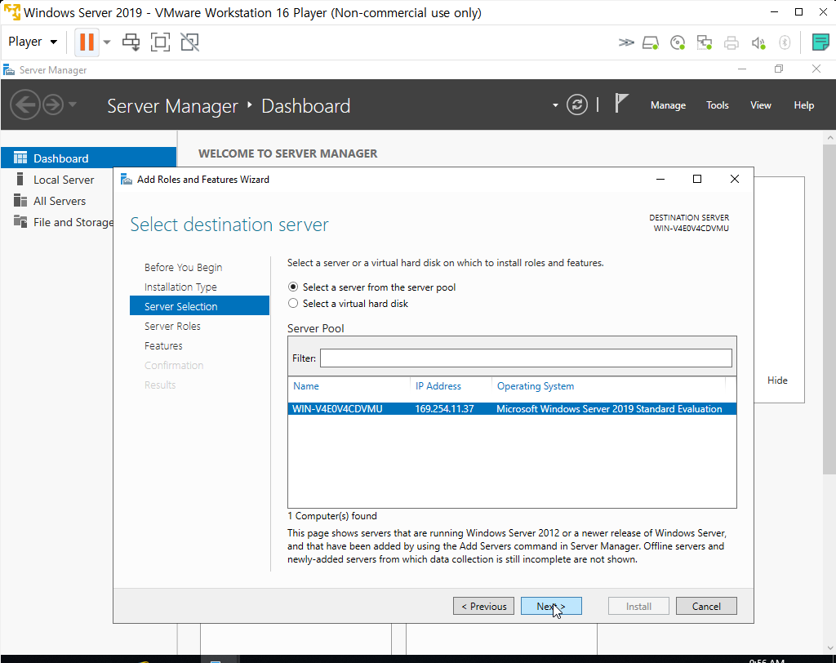836x663 pixels.
Task: Go to Before You Begin wizard step
Action: click(183, 267)
